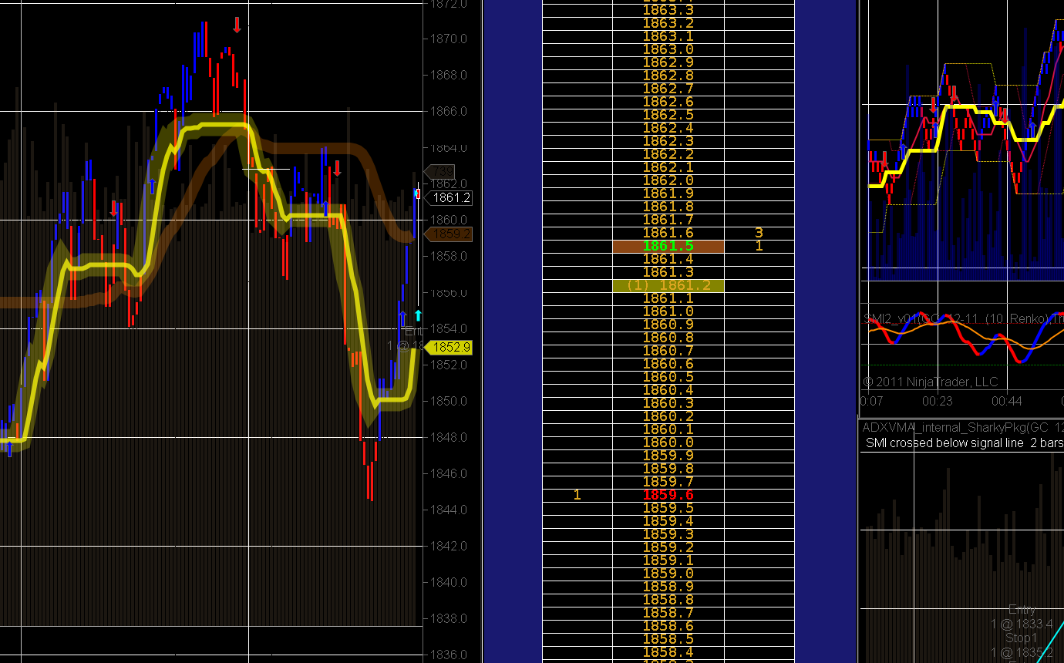Image resolution: width=1064 pixels, height=663 pixels.
Task: Click 1866.0 on the chart price axis
Action: tap(450, 112)
